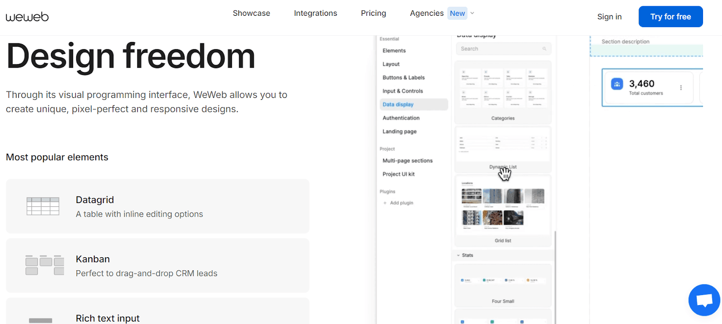Screen dimensions: 722x324
Task: Select the Dynamic List component thumbnail
Action: coord(503,149)
